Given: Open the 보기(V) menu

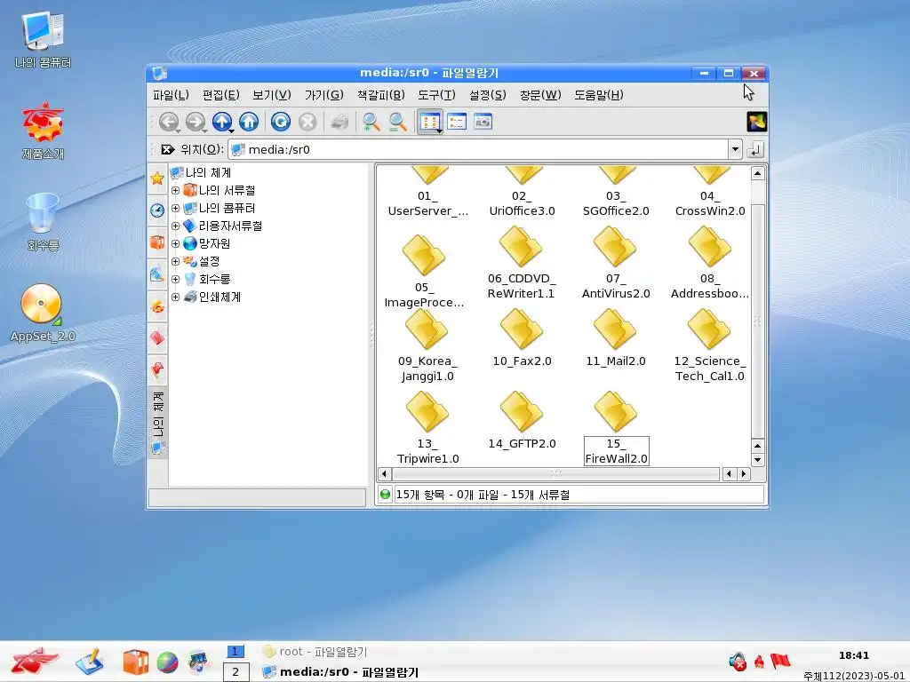Looking at the screenshot, I should coord(272,94).
